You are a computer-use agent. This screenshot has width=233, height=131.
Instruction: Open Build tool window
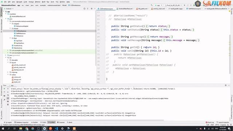tap(70, 122)
